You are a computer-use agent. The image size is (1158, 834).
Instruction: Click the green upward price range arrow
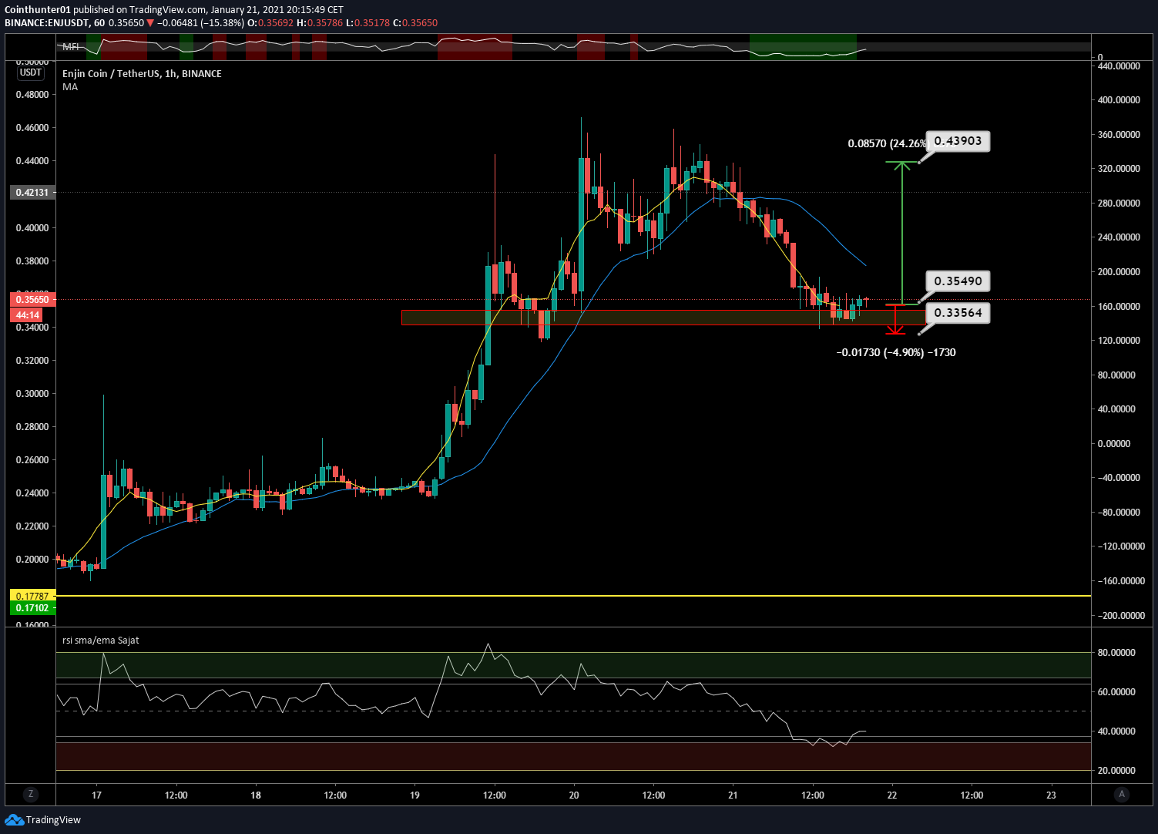[x=901, y=233]
